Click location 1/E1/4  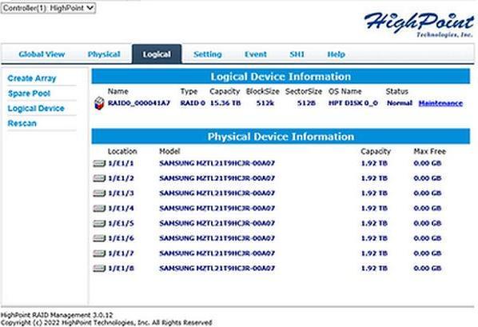tap(121, 209)
